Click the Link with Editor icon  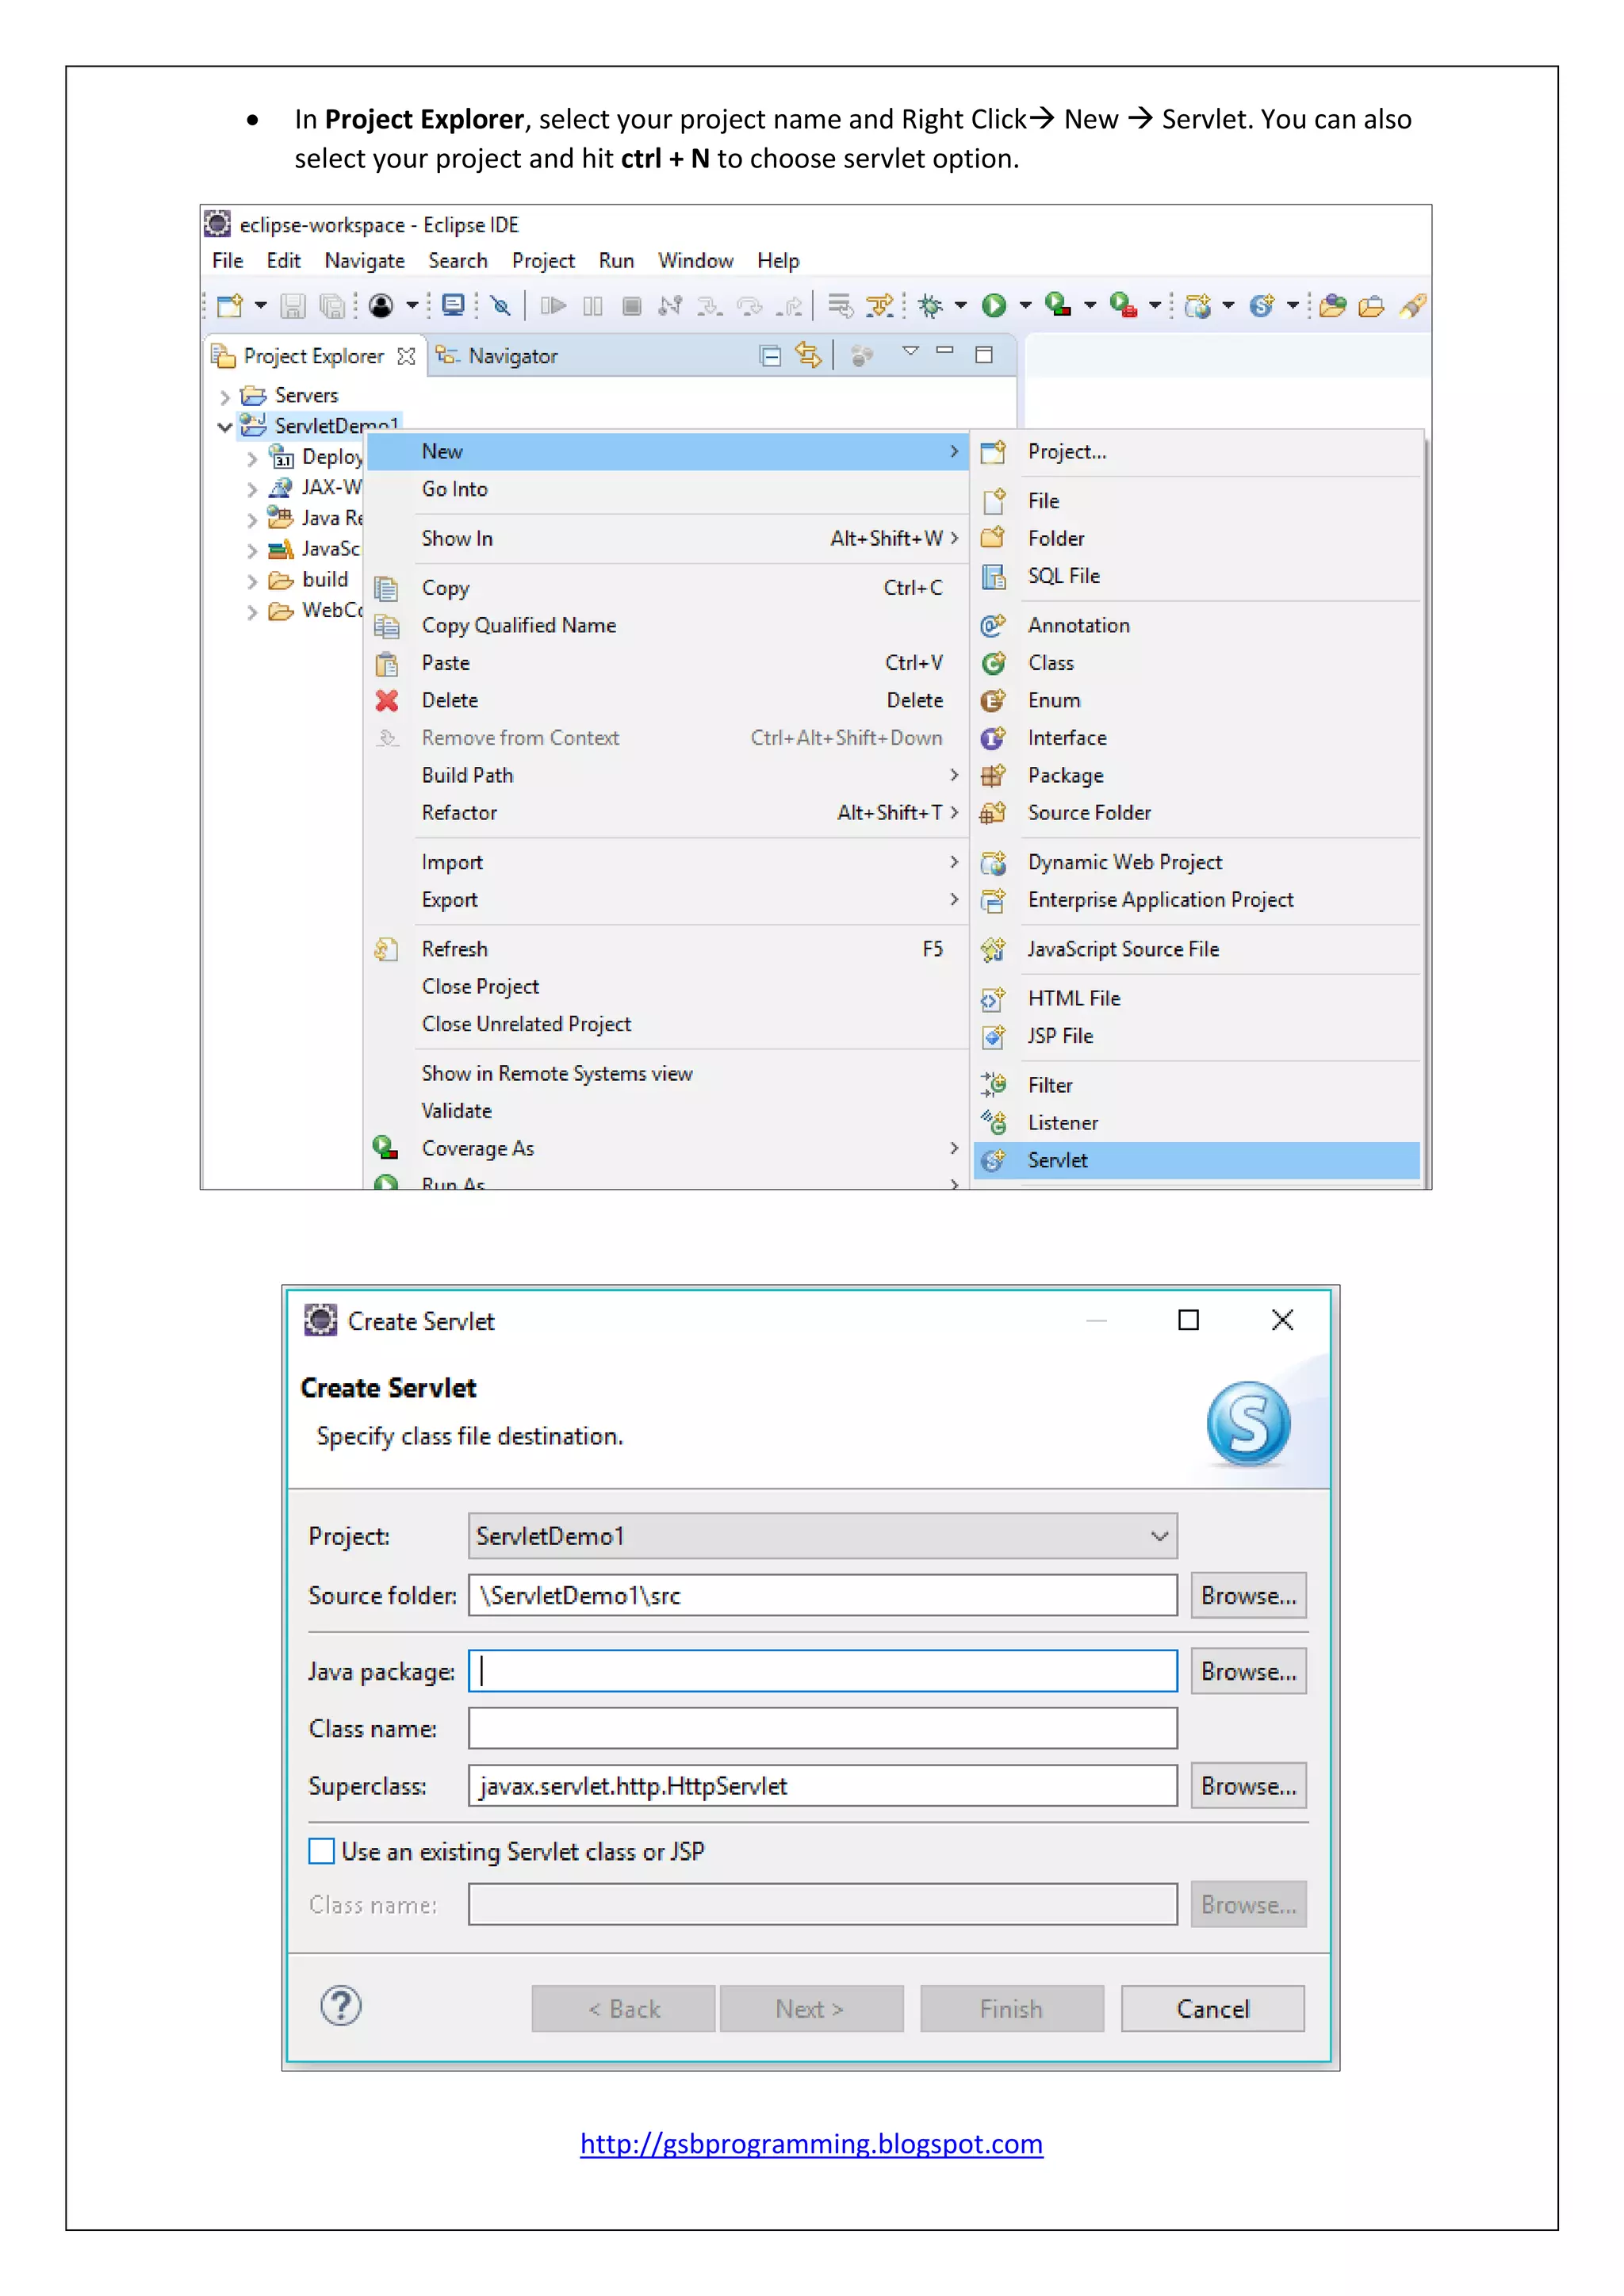(x=808, y=355)
